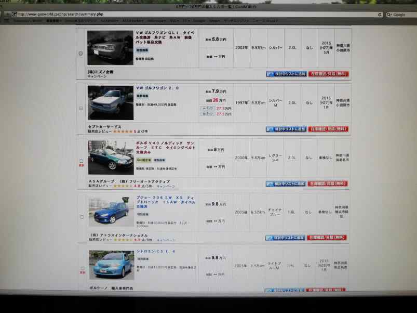
Task: Click the 5.8万円 price of VW Golf Wagon GLi
Action: pos(216,40)
